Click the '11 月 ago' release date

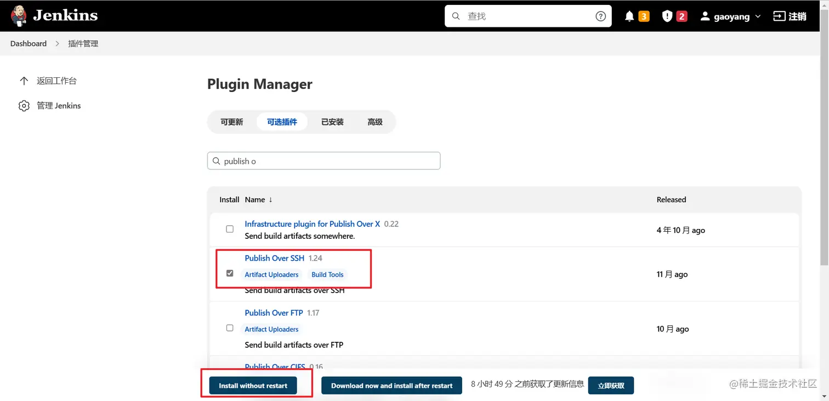pyautogui.click(x=672, y=274)
